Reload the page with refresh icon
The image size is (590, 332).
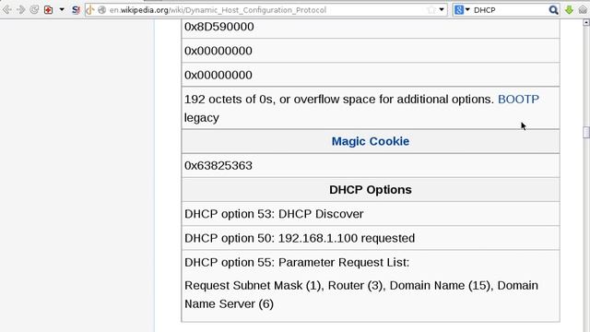34,10
